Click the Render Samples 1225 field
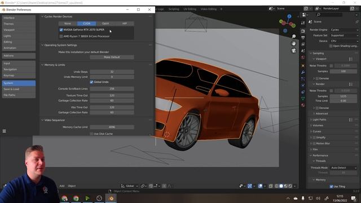The width and height of the screenshot is (361, 203). (344, 96)
